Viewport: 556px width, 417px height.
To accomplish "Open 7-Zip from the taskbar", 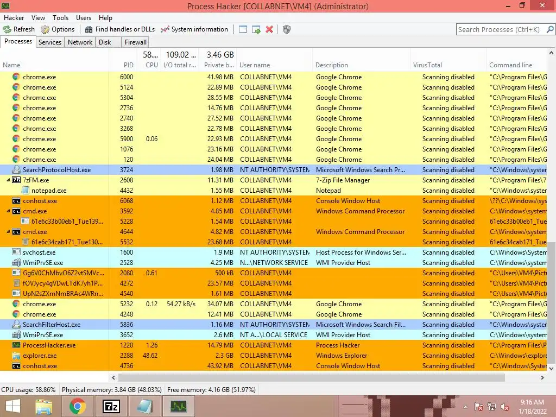I will point(111,406).
